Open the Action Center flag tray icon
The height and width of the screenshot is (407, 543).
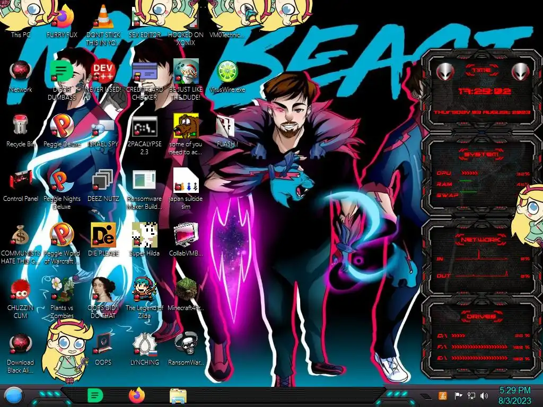tap(458, 395)
